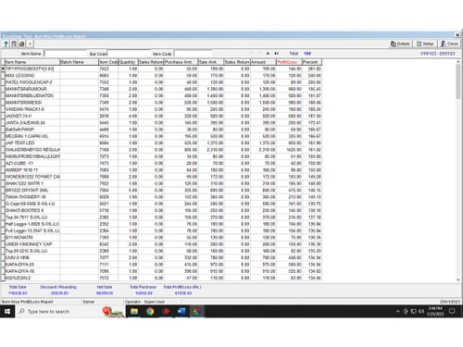
Task: Go to the next record navigation arrow
Action: click(x=268, y=54)
